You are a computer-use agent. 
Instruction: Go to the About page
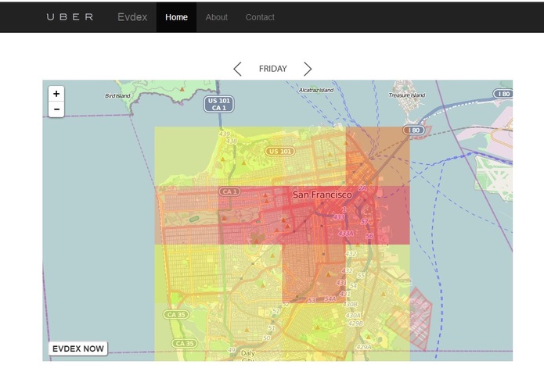[217, 17]
